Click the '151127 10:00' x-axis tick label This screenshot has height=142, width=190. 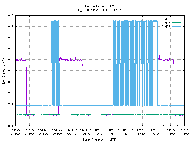click(x=85, y=132)
